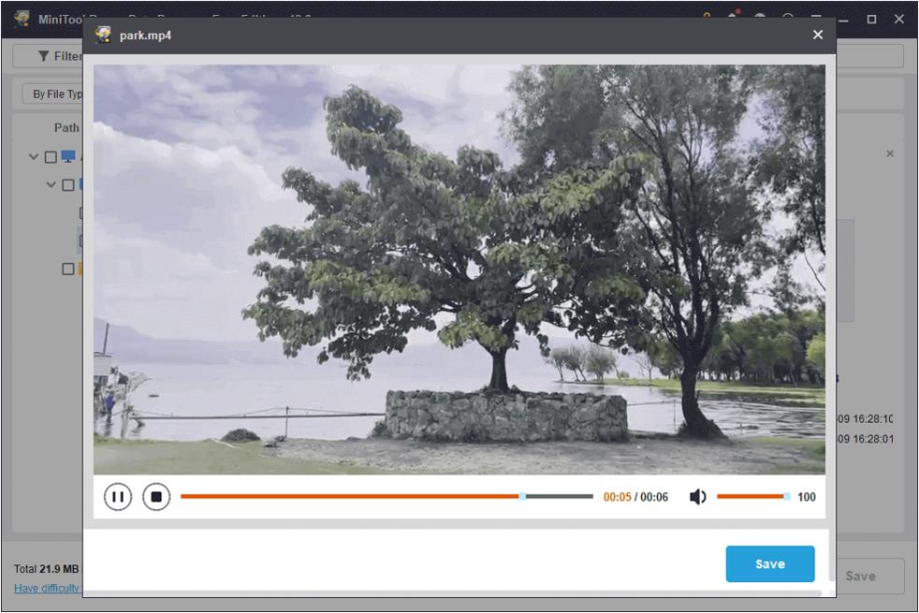
Task: Collapse the top-level Path tree node
Action: 33,156
